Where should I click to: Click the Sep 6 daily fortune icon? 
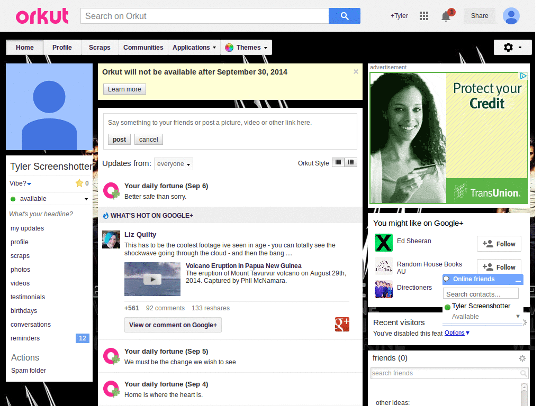tap(111, 191)
